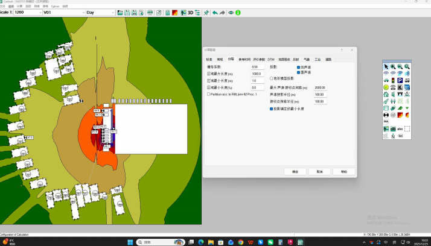
Task: Select the arrow pointer tool in toolbox
Action: [x=386, y=67]
